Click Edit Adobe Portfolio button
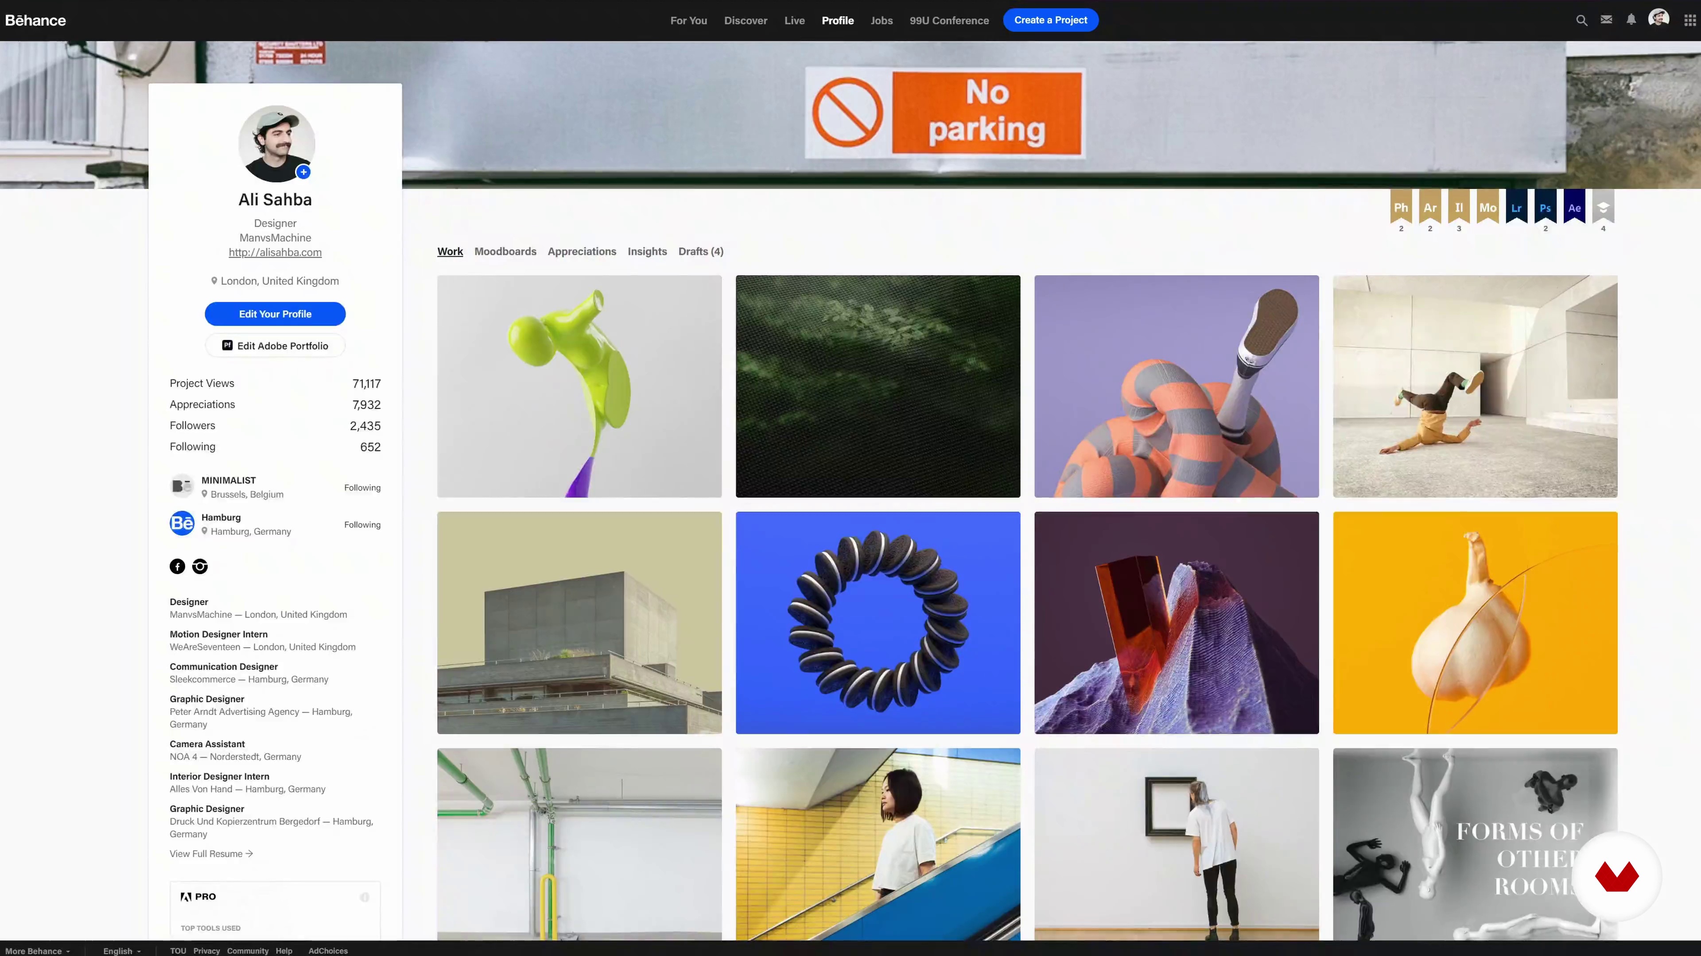Image resolution: width=1701 pixels, height=956 pixels. tap(275, 346)
